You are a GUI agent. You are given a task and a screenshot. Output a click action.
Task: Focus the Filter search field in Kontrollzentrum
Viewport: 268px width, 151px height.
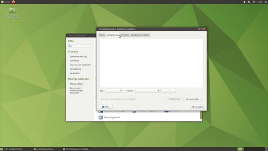[80, 46]
